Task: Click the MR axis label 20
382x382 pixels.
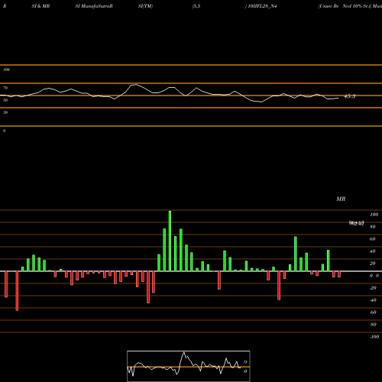Action: coord(372,264)
